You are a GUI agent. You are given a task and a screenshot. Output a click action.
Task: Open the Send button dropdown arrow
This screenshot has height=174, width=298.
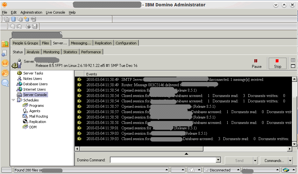coord(255,161)
